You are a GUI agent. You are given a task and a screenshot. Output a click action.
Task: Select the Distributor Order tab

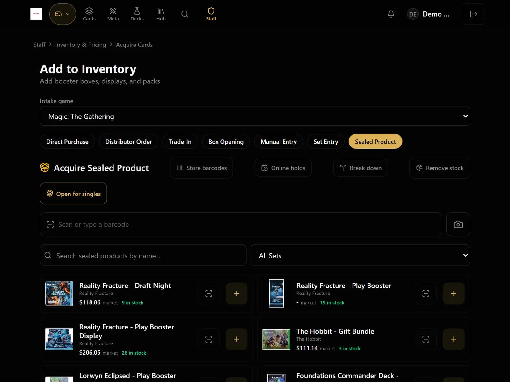coord(129,141)
